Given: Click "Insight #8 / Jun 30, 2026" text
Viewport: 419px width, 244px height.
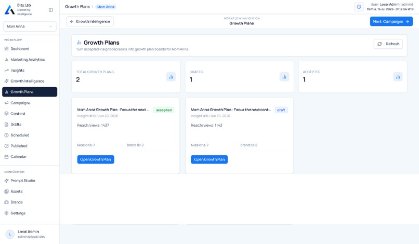Looking at the screenshot, I should click(x=211, y=116).
